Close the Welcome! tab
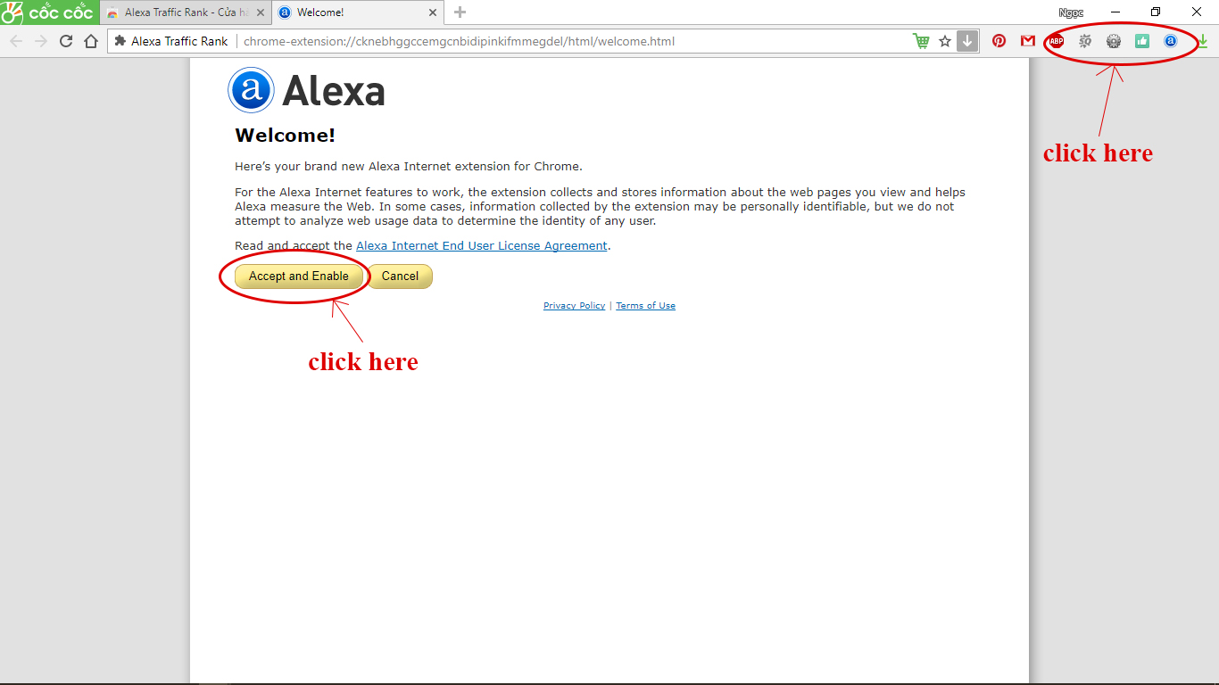The width and height of the screenshot is (1219, 685). point(432,12)
